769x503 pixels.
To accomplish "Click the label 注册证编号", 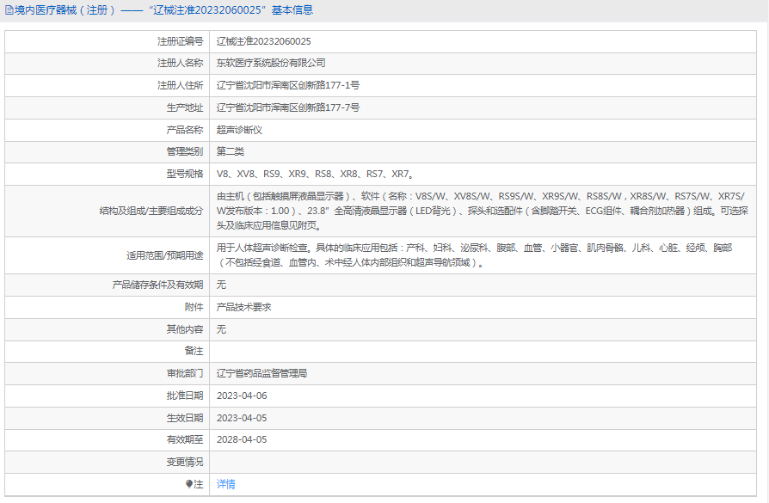I will (180, 41).
